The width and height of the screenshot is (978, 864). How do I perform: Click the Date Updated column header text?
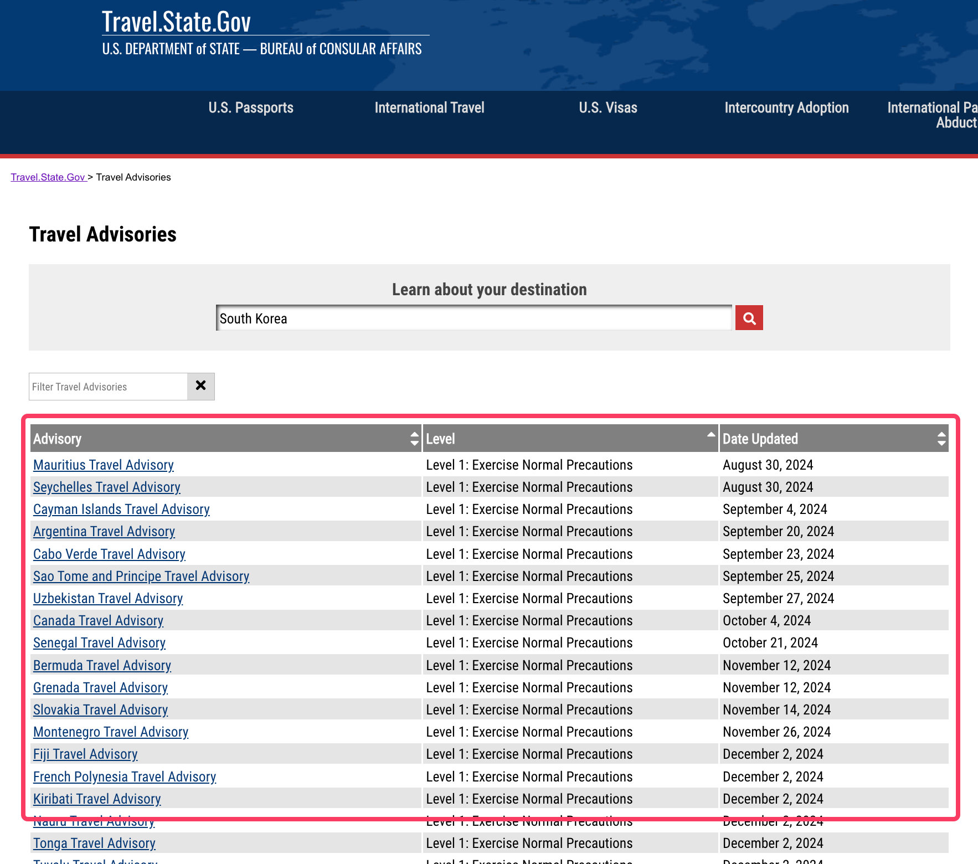pos(760,439)
